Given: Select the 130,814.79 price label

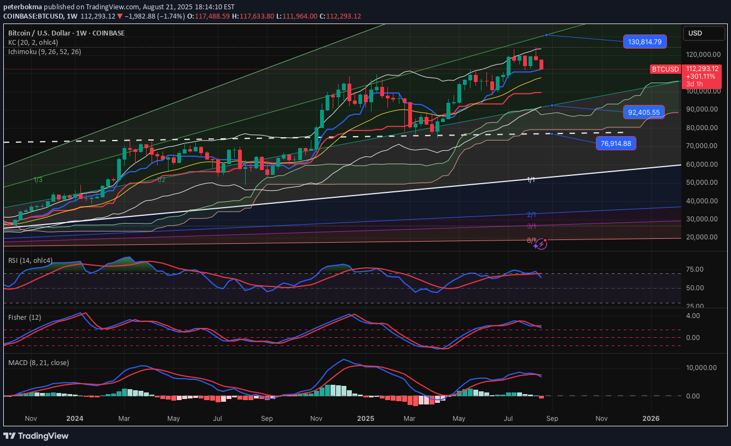Looking at the screenshot, I should [x=645, y=42].
